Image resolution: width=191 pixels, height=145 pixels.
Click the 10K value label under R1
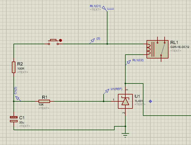click(41, 105)
